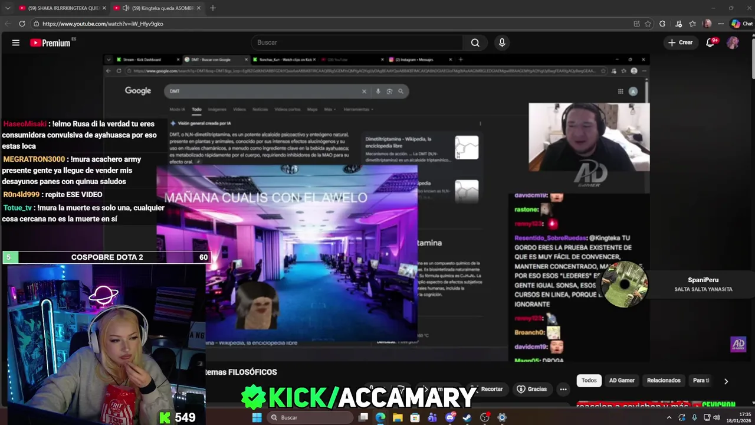The width and height of the screenshot is (755, 425).
Task: Click the video player to pause
Action: [377, 207]
